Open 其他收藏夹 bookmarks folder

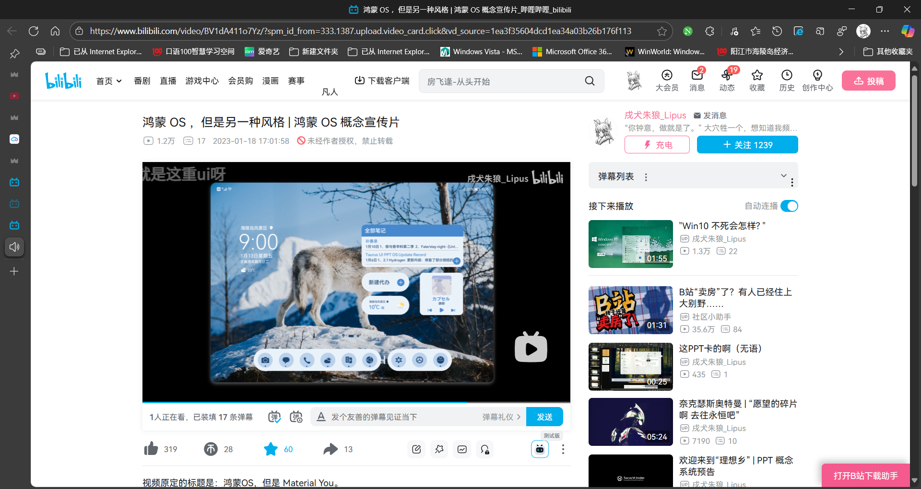coord(888,52)
